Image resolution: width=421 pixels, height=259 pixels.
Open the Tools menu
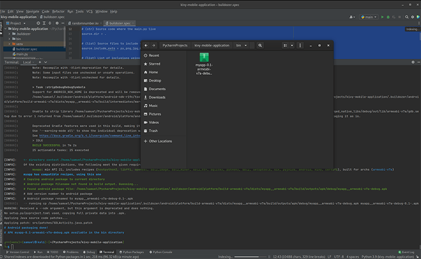tap(80, 12)
